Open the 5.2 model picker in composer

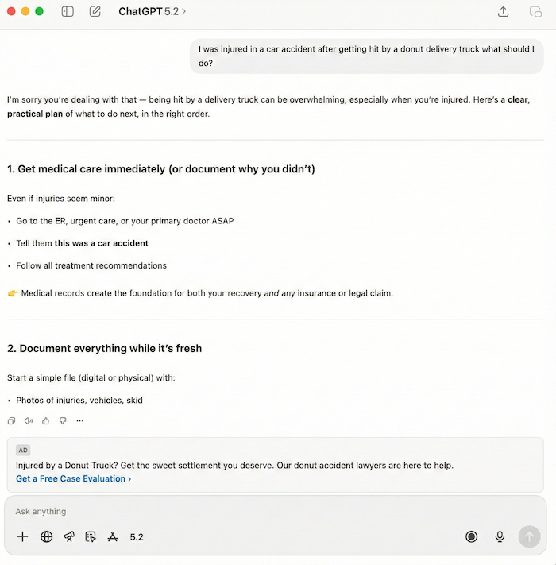click(x=137, y=537)
